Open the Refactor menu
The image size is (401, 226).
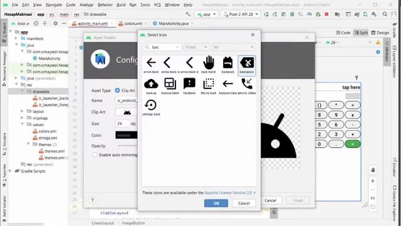point(105,4)
